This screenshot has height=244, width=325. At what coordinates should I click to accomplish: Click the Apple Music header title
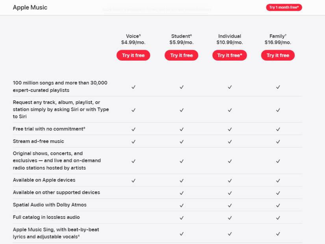click(x=30, y=7)
